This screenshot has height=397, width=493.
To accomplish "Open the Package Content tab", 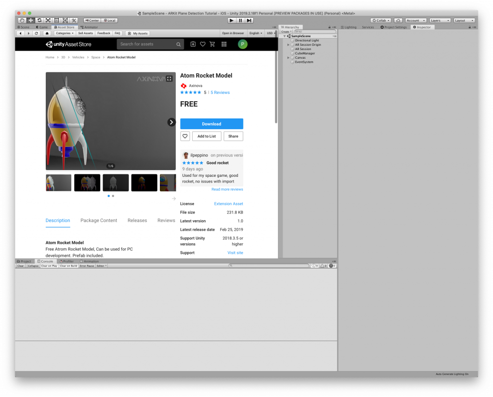I will [99, 221].
